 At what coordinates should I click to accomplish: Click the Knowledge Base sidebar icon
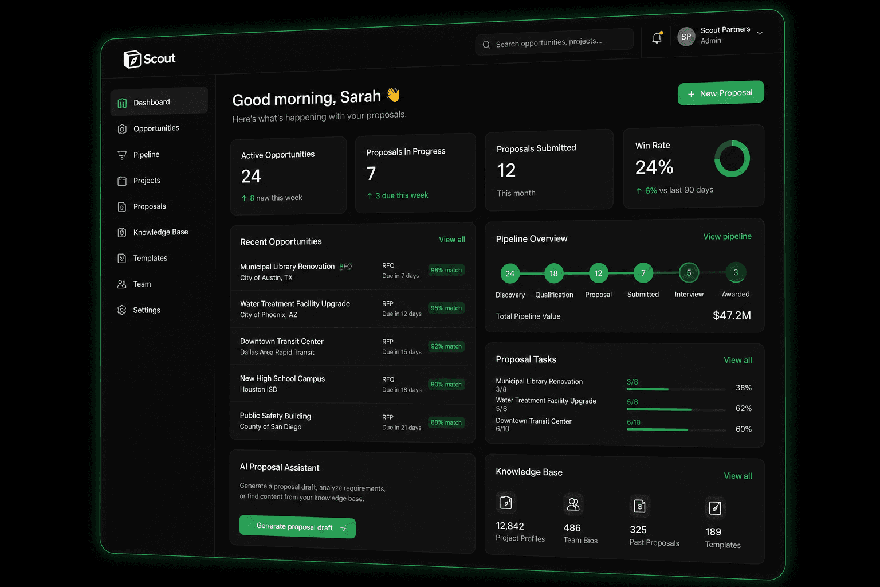tap(122, 233)
